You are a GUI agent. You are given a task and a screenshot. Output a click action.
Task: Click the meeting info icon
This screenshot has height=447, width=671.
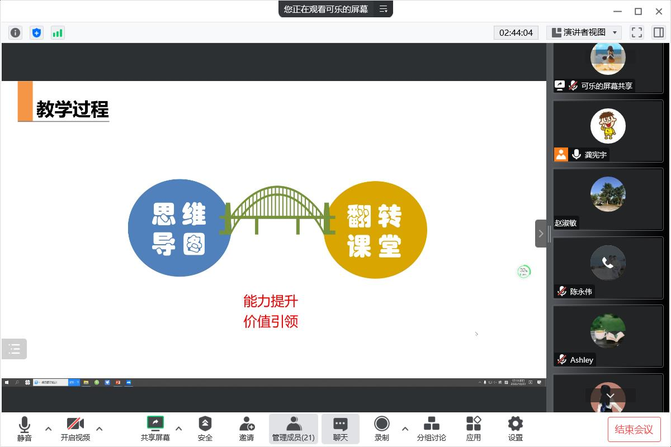16,32
